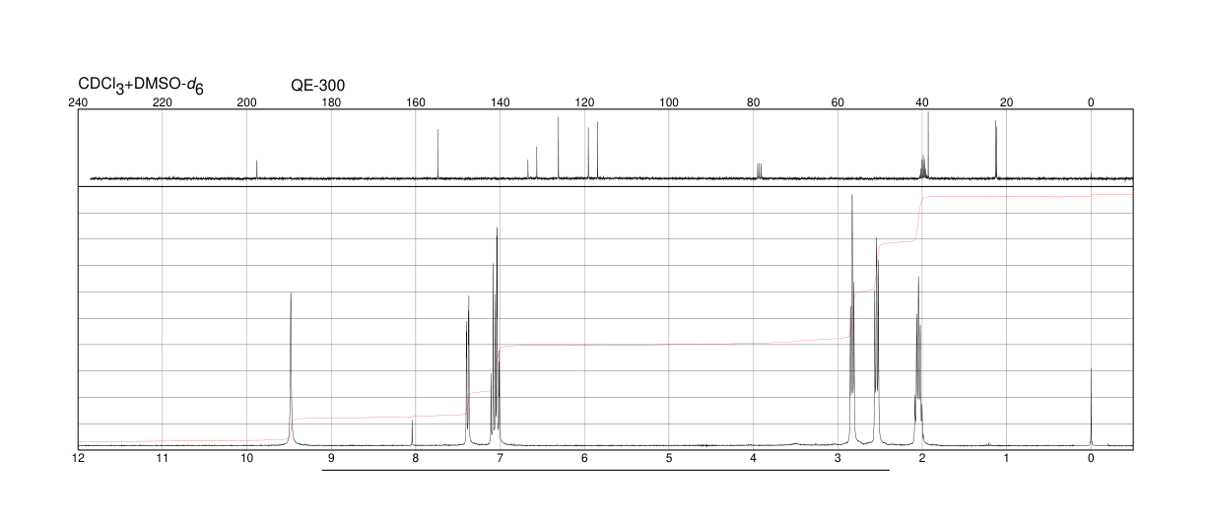Select the 160 tick on carbon axis
This screenshot has height=520, width=1206.
416,102
